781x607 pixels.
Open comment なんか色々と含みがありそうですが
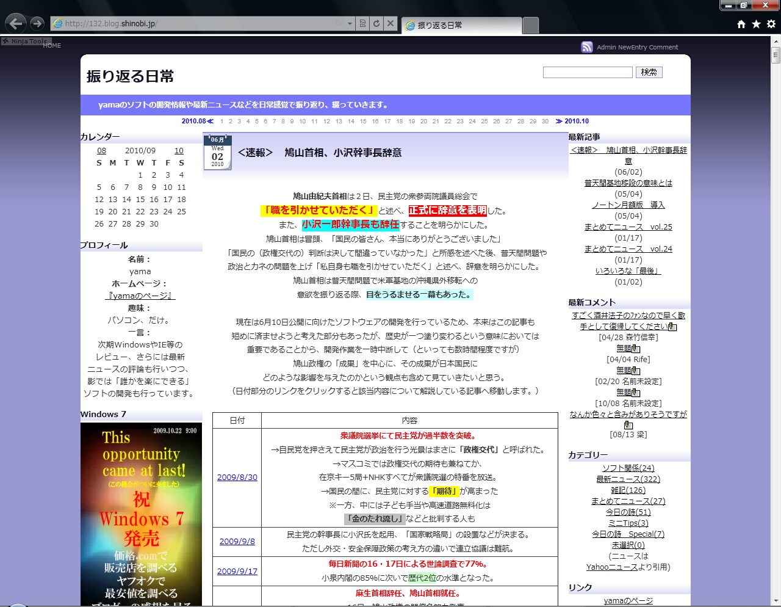pyautogui.click(x=628, y=414)
